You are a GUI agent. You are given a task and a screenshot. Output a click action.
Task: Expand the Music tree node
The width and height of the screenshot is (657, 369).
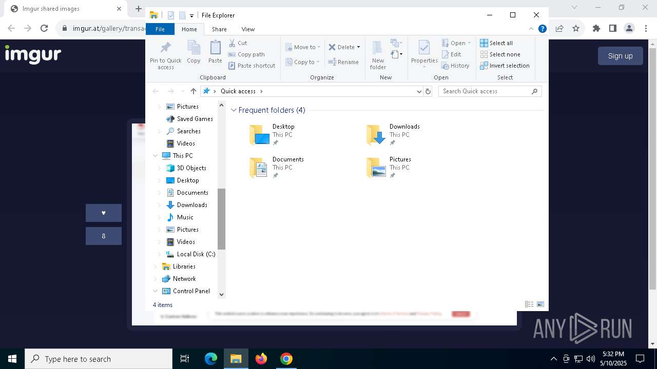[160, 217]
